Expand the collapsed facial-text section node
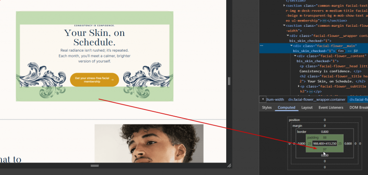The width and height of the screenshot is (368, 175). pyautogui.click(x=284, y=5)
